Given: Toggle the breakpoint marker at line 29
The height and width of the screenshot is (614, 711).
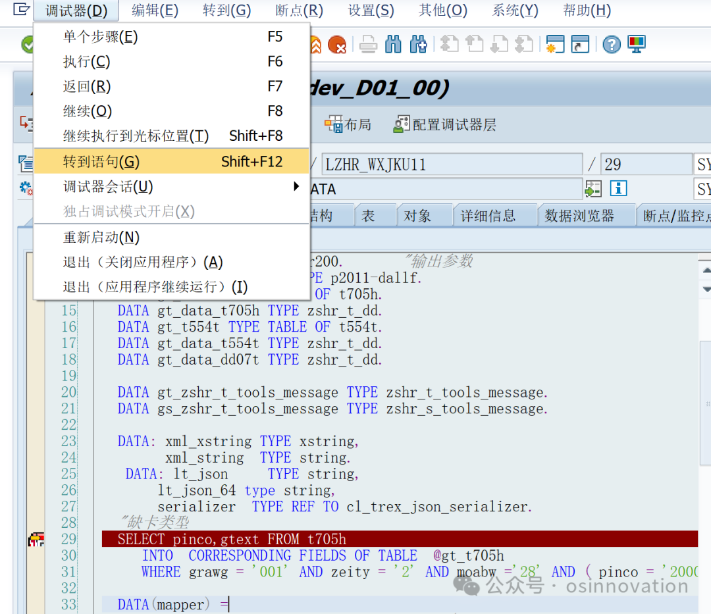Looking at the screenshot, I should tap(35, 539).
